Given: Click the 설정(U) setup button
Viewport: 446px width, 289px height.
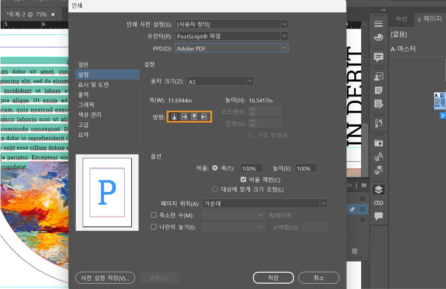Looking at the screenshot, I should point(160,278).
